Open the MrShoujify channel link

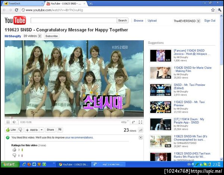(x=13, y=36)
